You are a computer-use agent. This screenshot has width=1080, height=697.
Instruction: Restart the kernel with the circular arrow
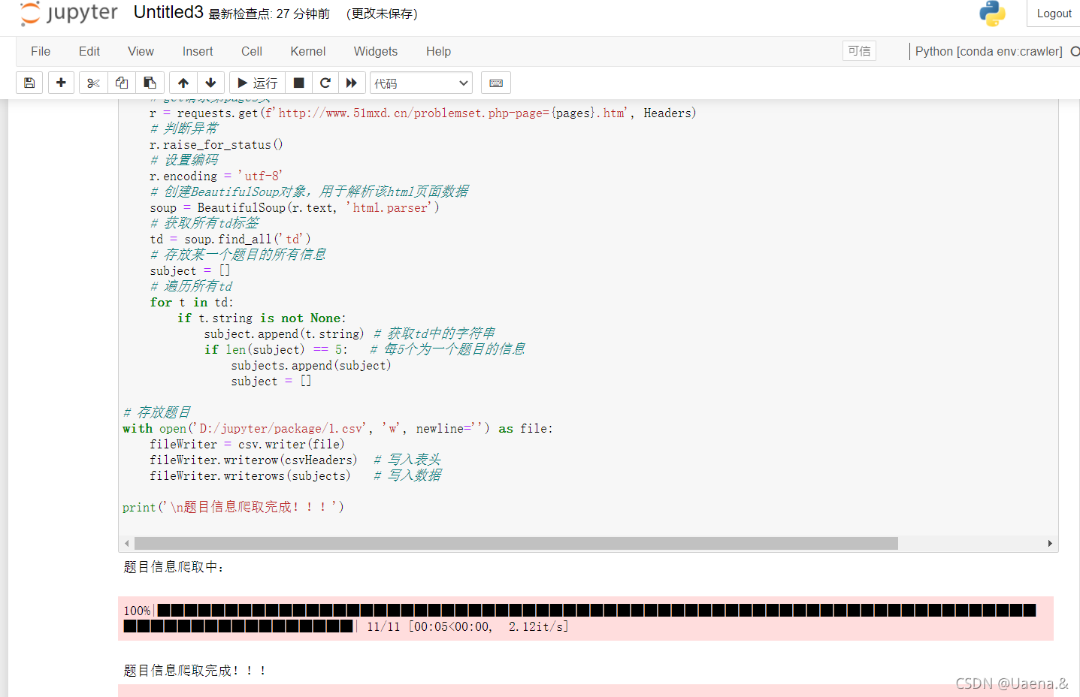click(x=325, y=83)
